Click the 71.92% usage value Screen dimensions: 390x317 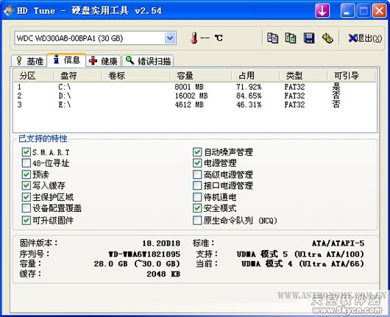coord(249,87)
